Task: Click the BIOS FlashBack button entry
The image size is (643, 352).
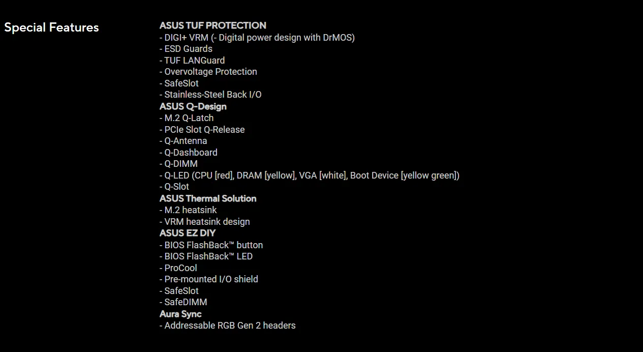Action: point(211,245)
